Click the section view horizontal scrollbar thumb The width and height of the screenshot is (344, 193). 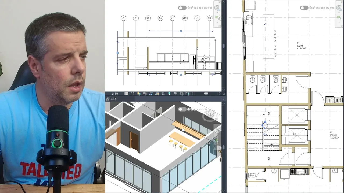click(x=206, y=94)
